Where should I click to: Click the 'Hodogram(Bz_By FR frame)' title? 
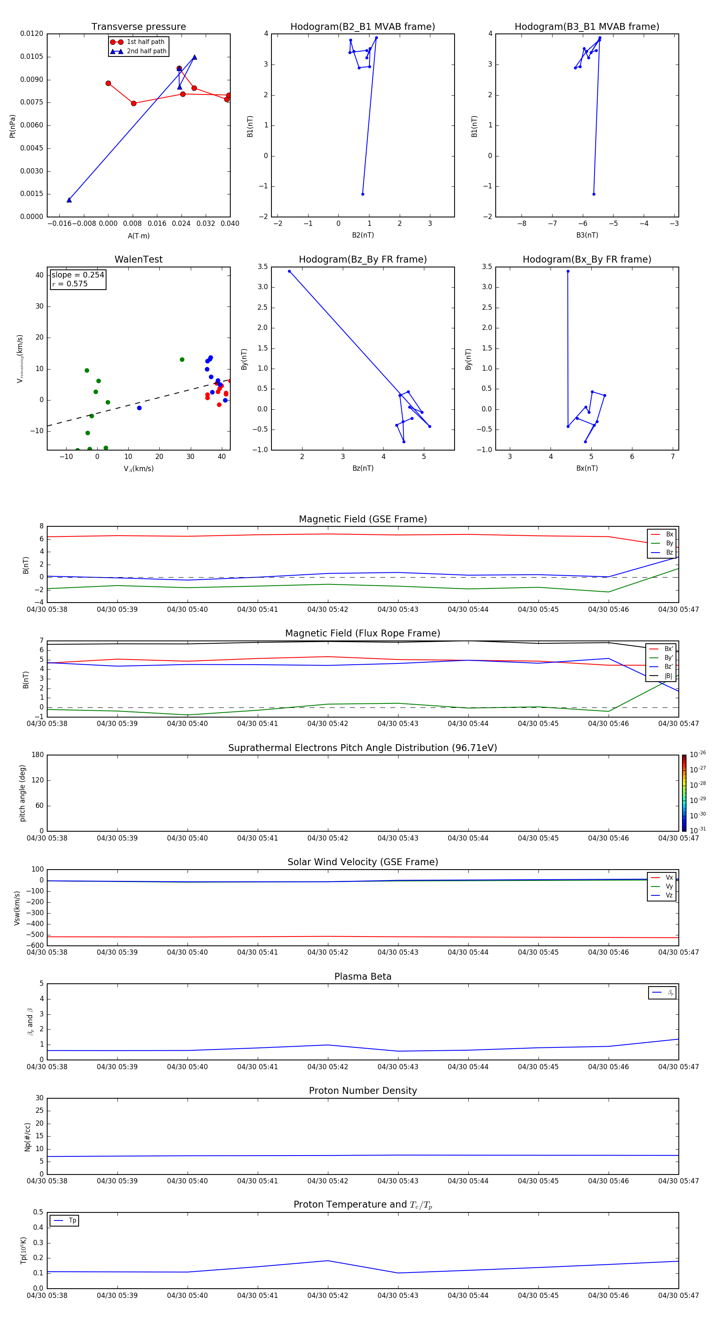(x=363, y=259)
